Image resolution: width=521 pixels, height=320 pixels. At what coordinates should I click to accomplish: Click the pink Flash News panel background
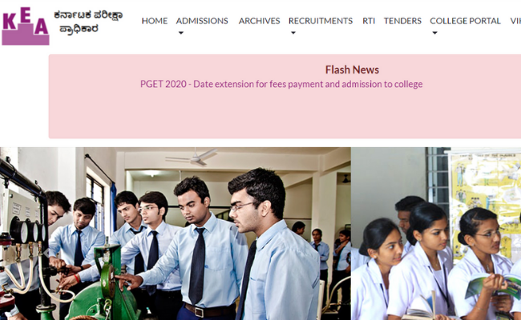285,114
